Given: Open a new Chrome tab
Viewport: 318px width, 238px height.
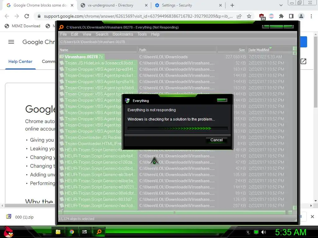Looking at the screenshot, I should click(232, 6).
